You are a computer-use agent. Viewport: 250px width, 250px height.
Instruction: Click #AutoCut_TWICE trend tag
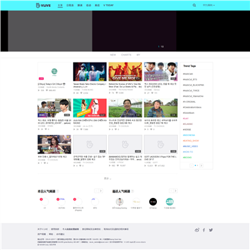pos(191,90)
